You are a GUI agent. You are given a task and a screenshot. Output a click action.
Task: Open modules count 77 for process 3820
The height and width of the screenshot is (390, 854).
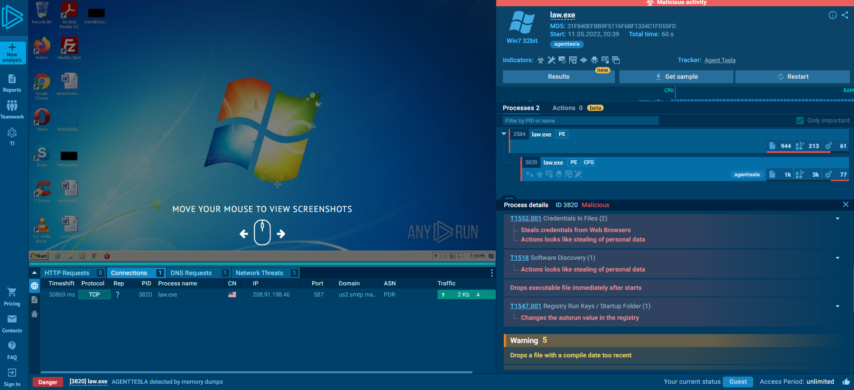[x=836, y=174]
